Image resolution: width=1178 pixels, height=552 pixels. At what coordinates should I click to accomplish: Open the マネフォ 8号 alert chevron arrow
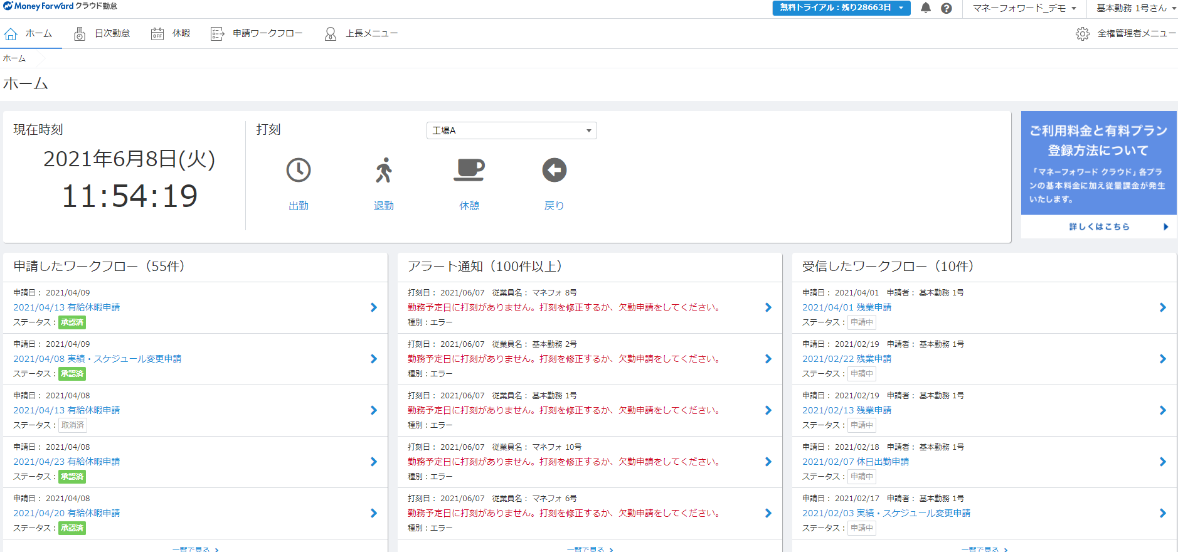pyautogui.click(x=768, y=307)
